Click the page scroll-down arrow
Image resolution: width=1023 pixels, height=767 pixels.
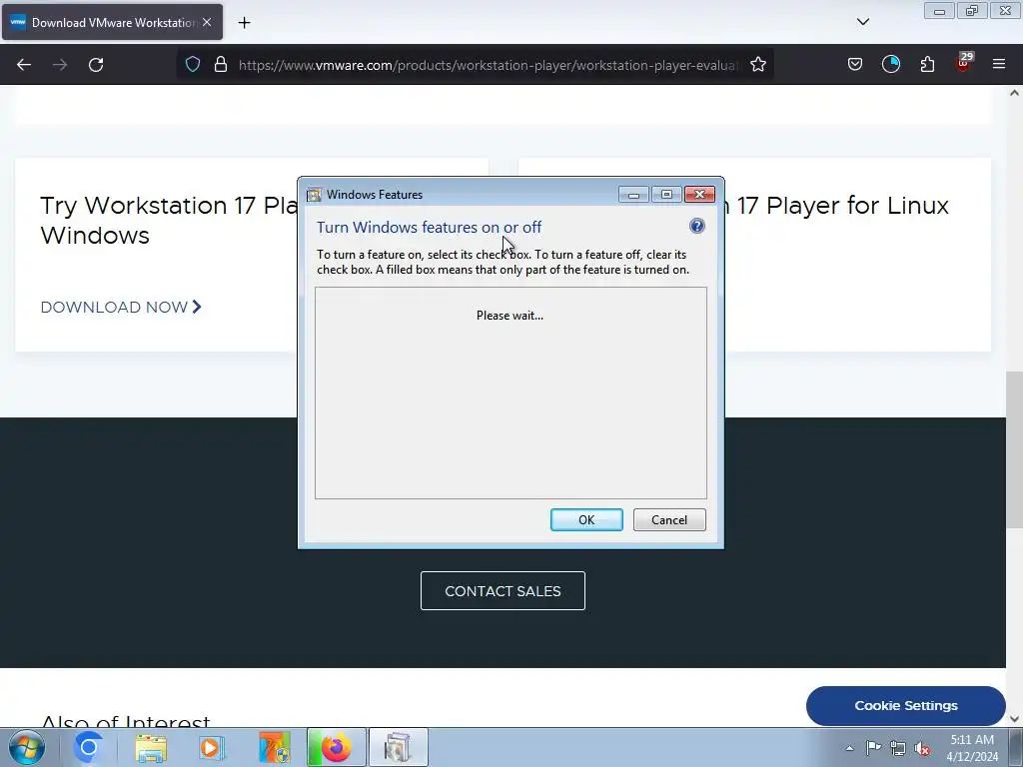[x=1014, y=719]
